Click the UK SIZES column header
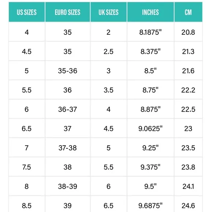 [109, 12]
